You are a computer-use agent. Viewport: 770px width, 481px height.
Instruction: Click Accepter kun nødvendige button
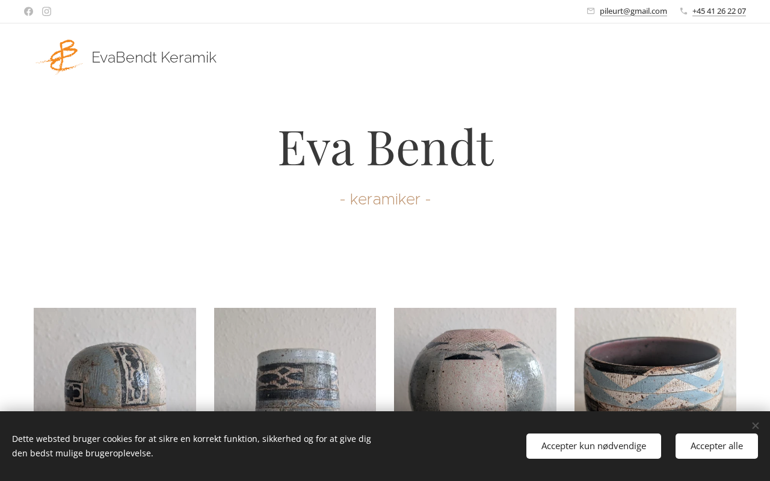pos(594,446)
